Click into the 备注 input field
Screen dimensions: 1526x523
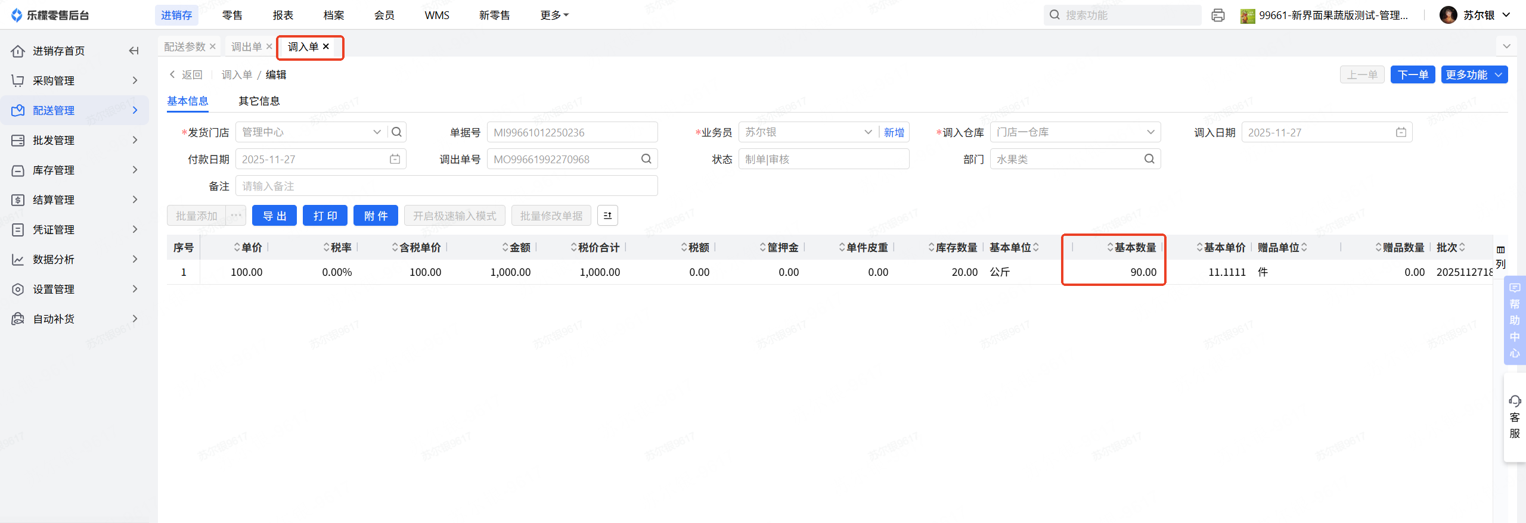pyautogui.click(x=446, y=186)
